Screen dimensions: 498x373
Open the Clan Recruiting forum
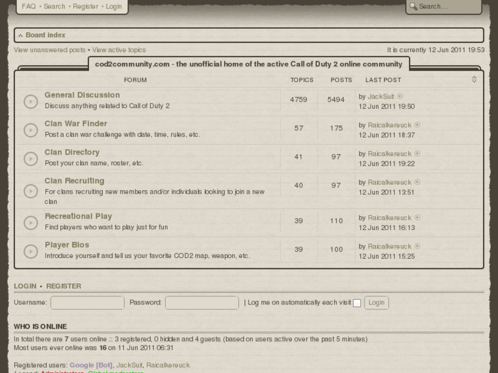(x=75, y=181)
